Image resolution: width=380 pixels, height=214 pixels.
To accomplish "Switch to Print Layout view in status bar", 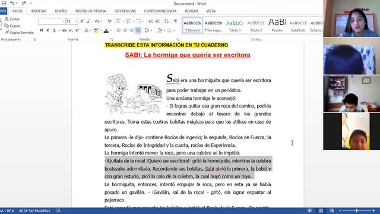I will pyautogui.click(x=321, y=210).
